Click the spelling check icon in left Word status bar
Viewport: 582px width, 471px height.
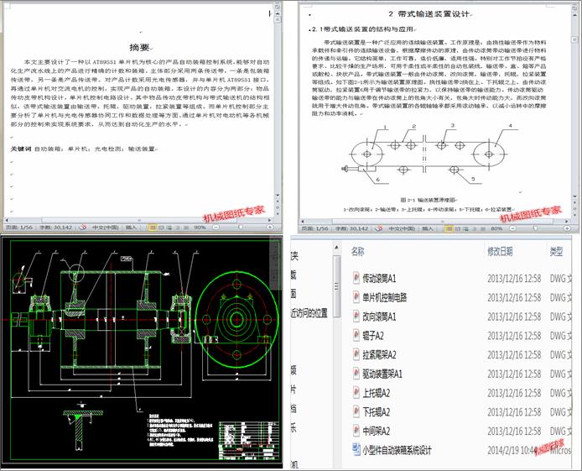coord(83,228)
